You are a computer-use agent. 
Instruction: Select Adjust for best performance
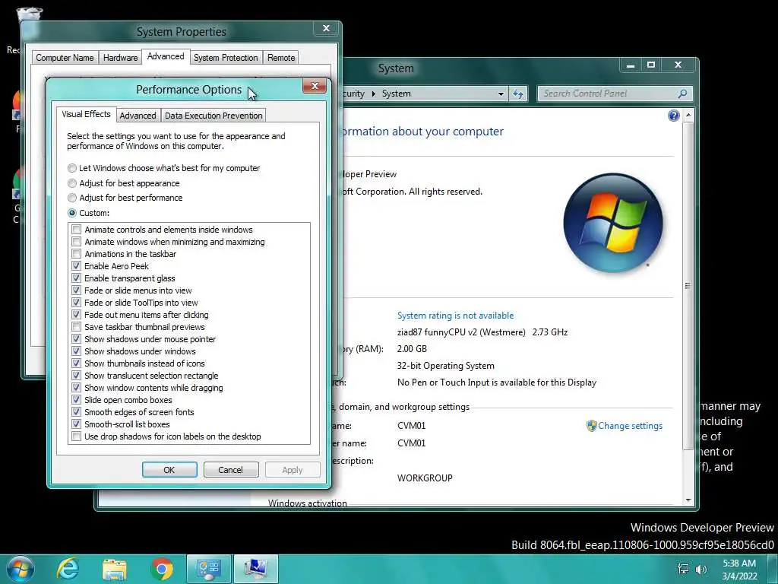click(x=72, y=198)
